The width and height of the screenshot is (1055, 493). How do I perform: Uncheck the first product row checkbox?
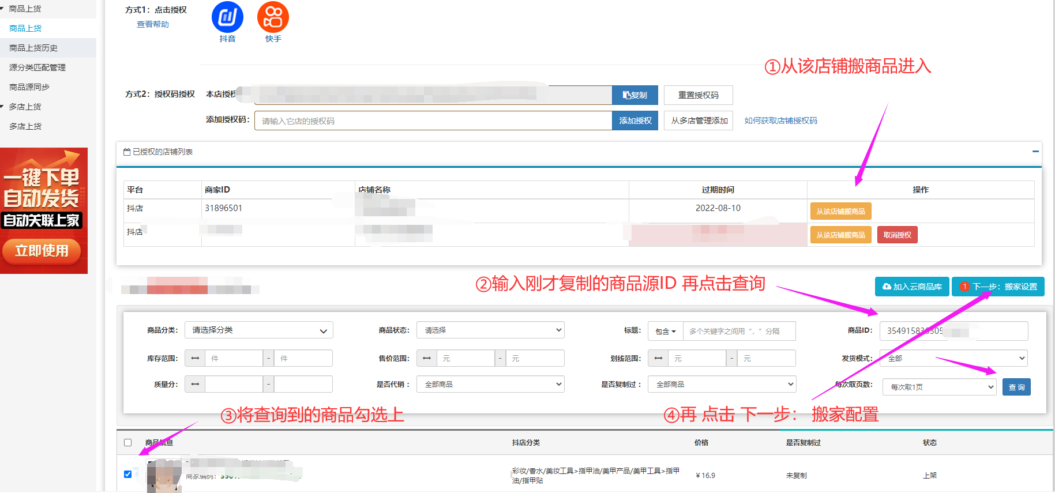(x=127, y=474)
